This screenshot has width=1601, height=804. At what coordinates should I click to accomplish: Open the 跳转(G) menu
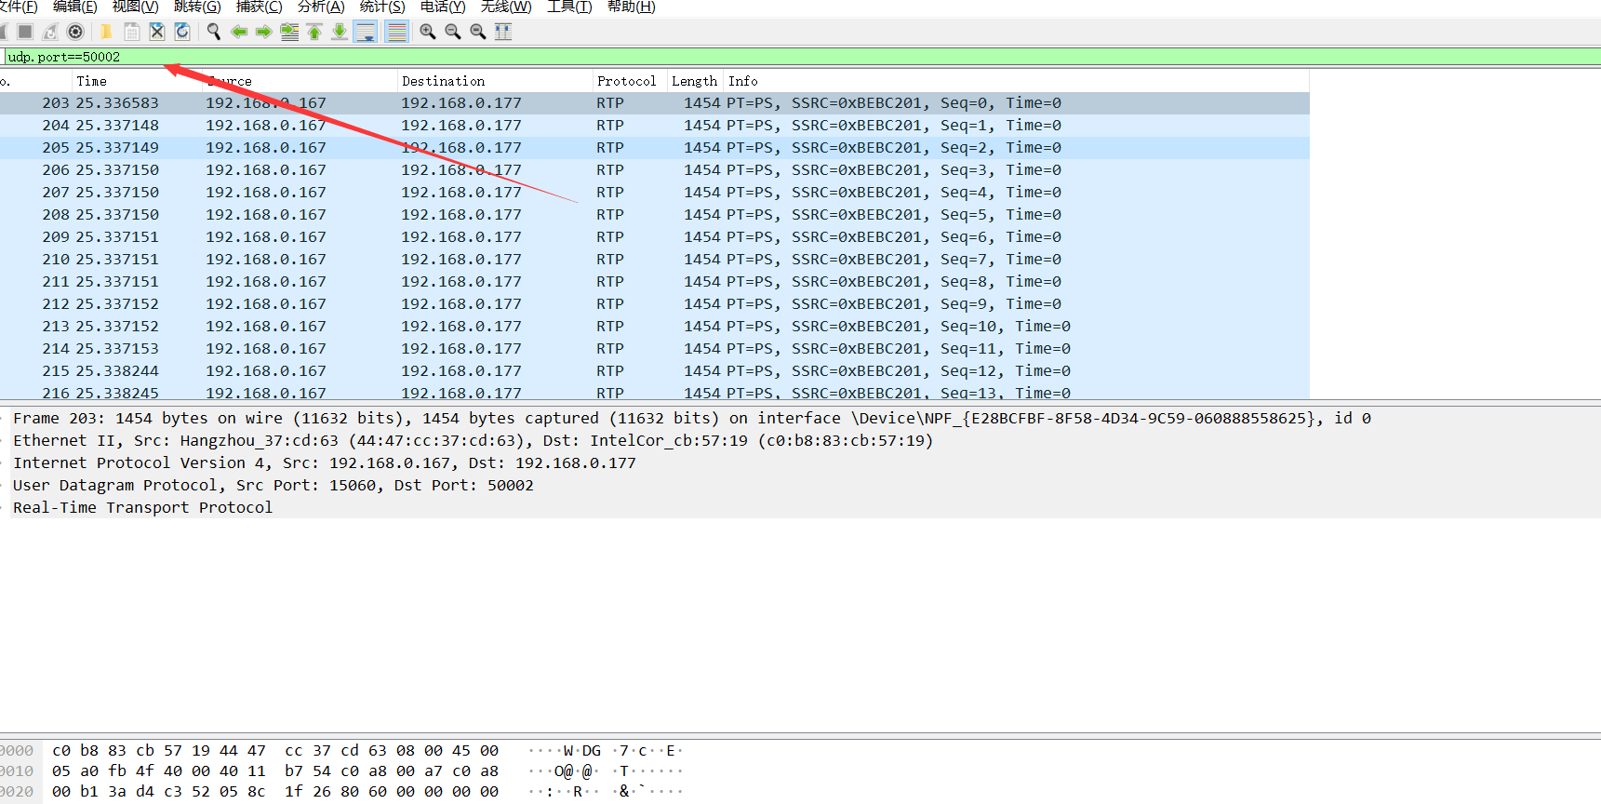(x=197, y=7)
